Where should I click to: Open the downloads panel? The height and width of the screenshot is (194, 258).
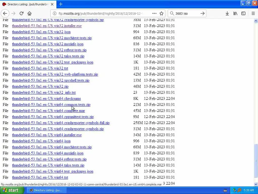coord(227,14)
